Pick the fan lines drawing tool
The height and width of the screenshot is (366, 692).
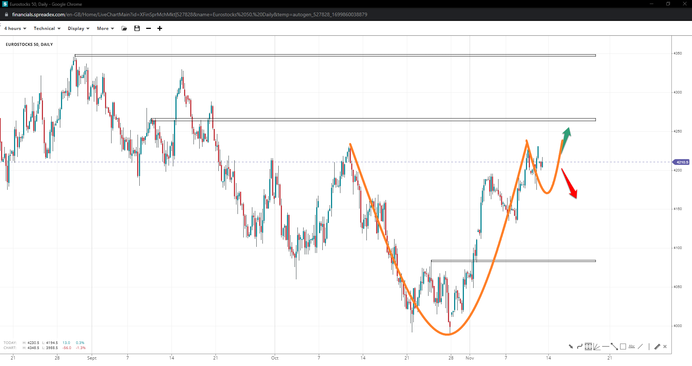point(597,347)
